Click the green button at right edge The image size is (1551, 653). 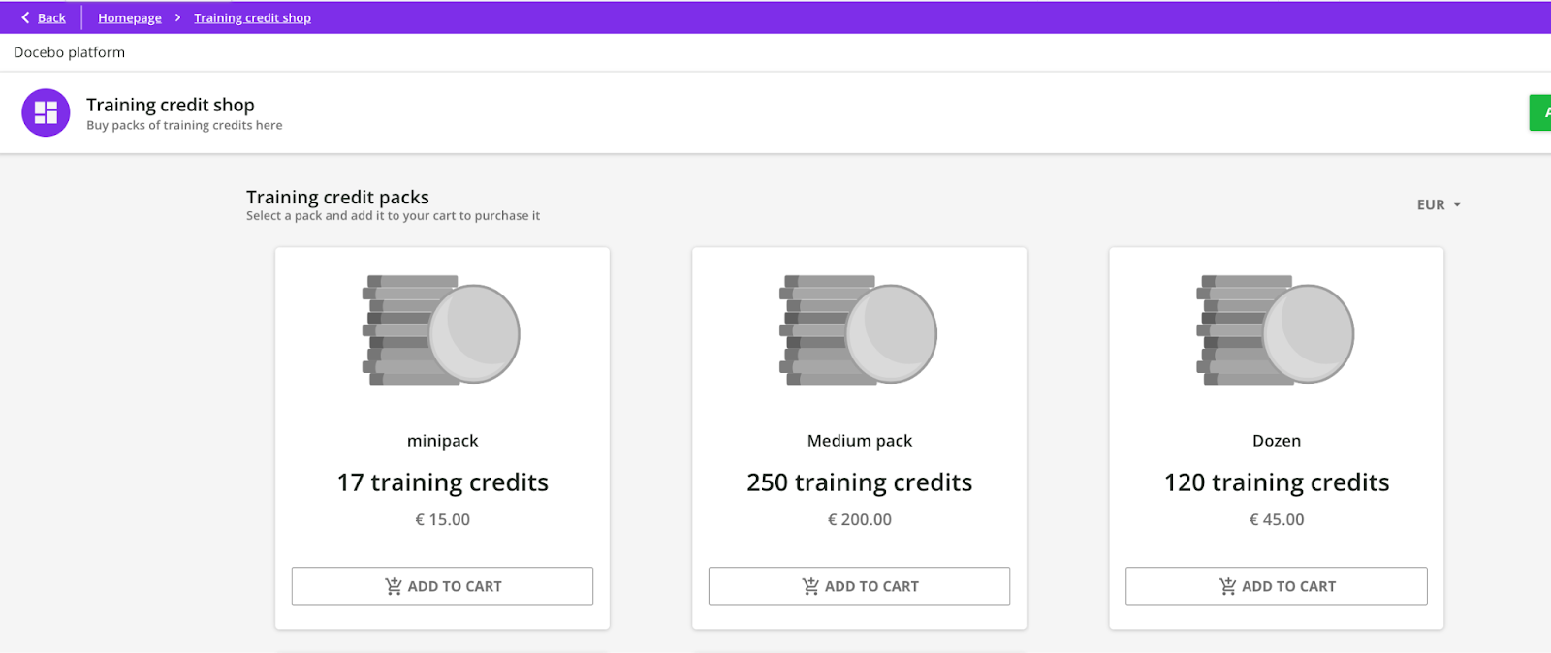1540,112
